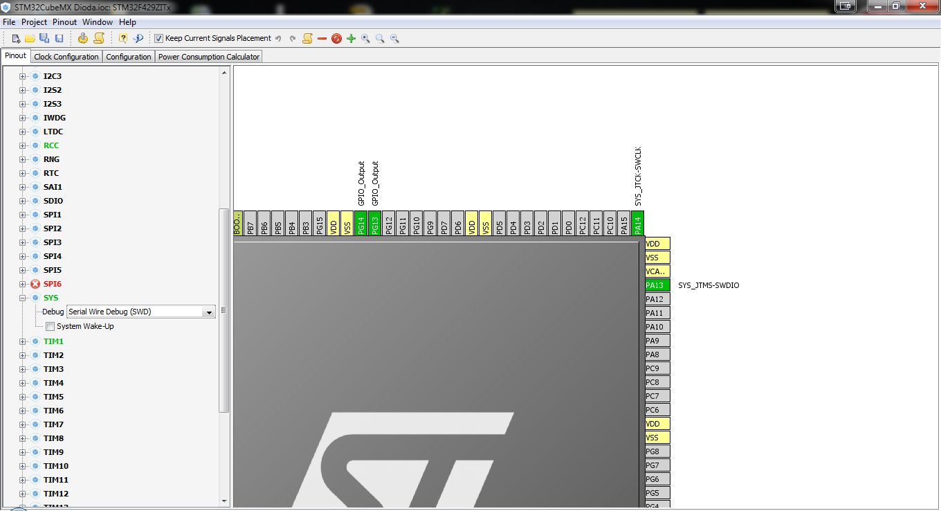
Task: Click the peripheral icon next to RCC
Action: pos(35,145)
